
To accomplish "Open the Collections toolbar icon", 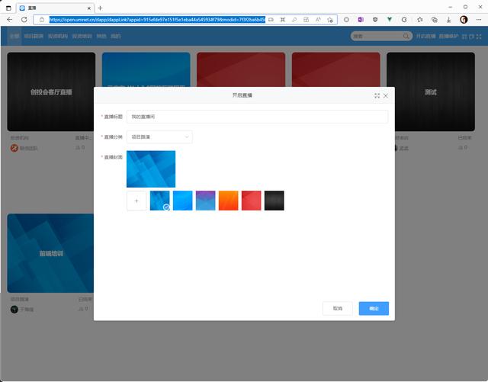I will [435, 20].
